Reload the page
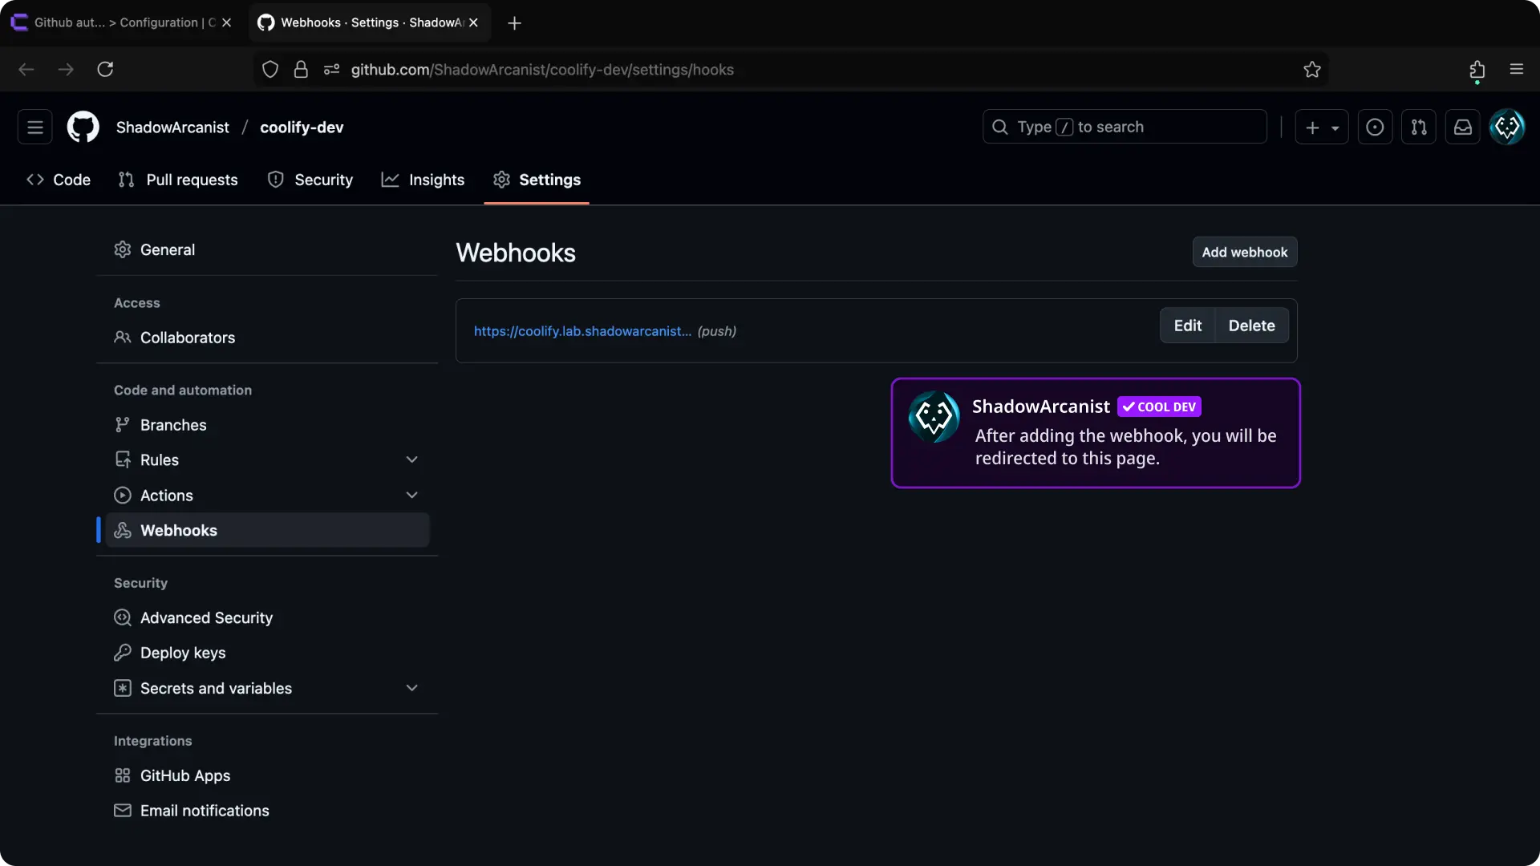1540x866 pixels. click(105, 69)
